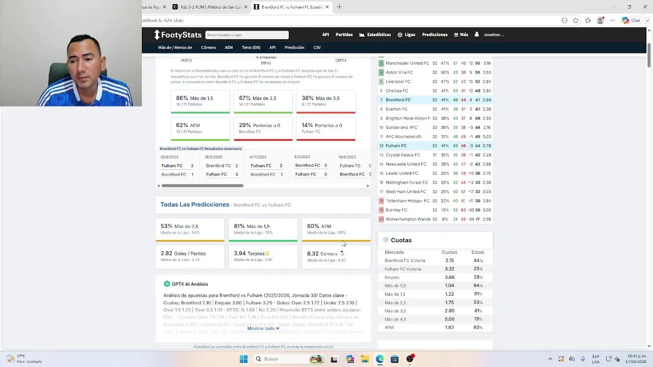Click the FootyStats logo
The width and height of the screenshot is (653, 367).
click(178, 35)
